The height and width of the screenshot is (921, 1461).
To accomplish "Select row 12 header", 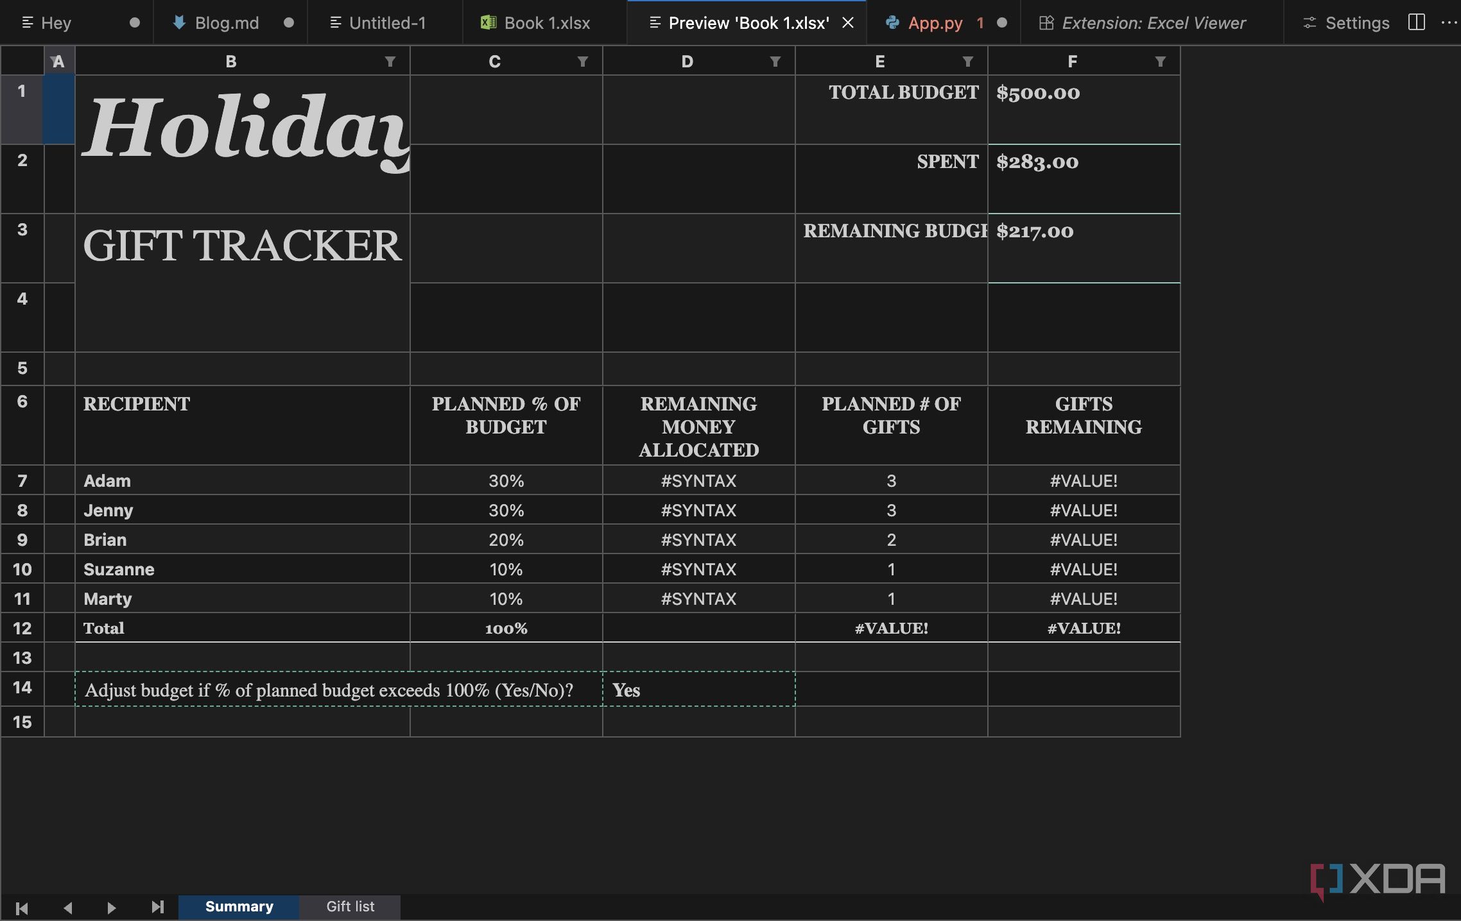I will [22, 628].
